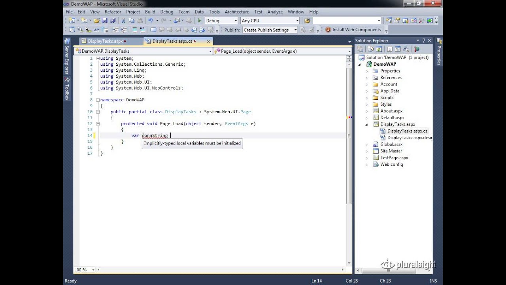
Task: Click Solution Explorer View Code icon
Action: click(x=389, y=49)
